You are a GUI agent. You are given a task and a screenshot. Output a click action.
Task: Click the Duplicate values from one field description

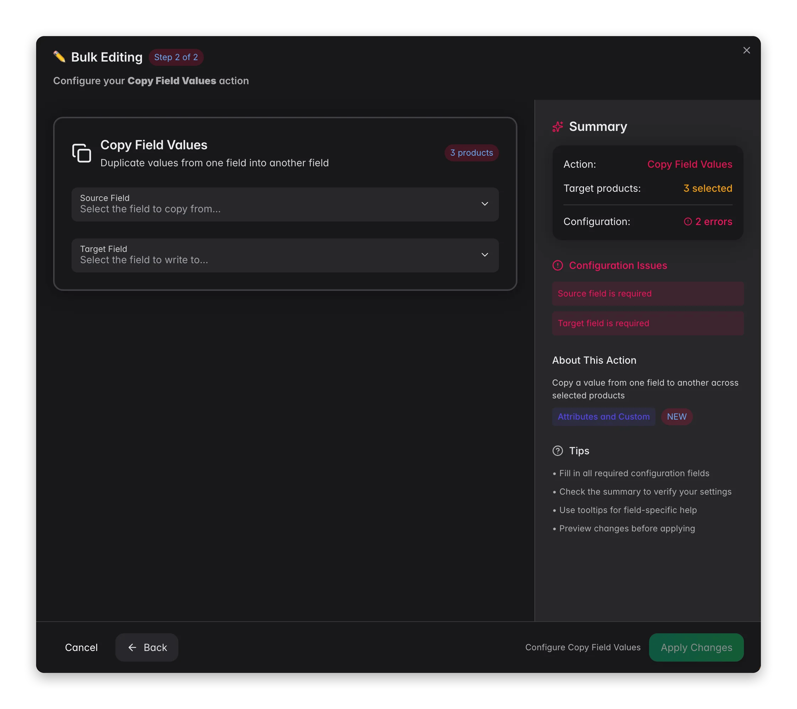pyautogui.click(x=214, y=163)
